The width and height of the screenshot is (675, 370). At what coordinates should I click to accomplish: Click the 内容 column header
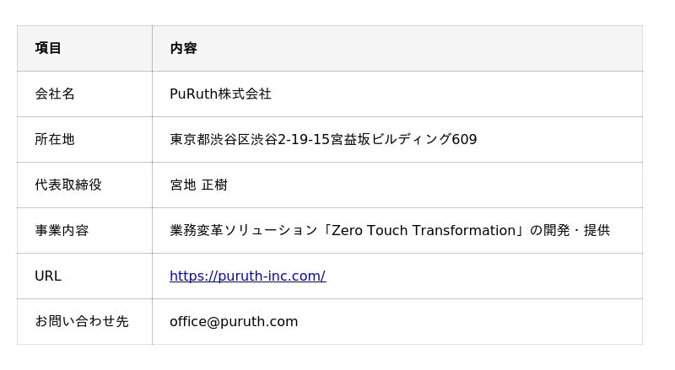point(183,48)
